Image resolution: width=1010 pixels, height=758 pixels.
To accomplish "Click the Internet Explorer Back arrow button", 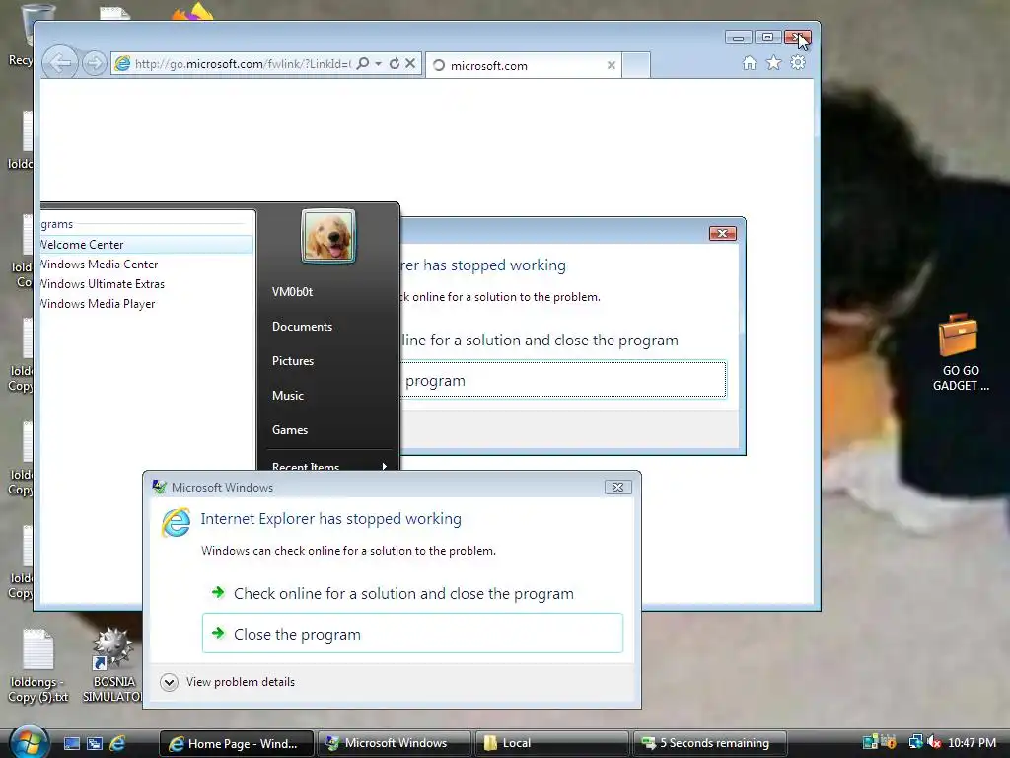I will (60, 63).
